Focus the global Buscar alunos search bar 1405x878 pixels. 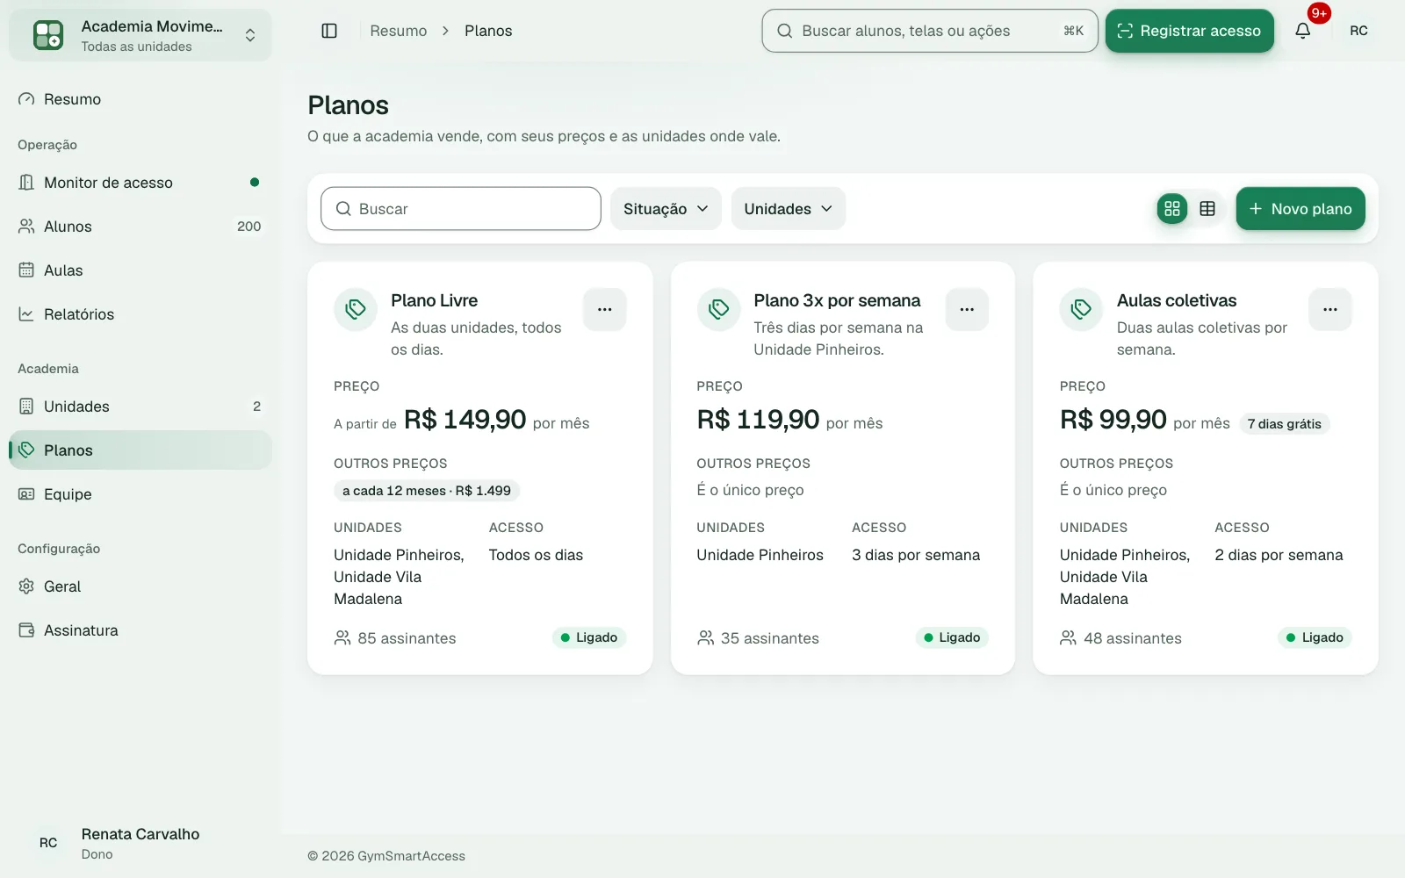[930, 31]
